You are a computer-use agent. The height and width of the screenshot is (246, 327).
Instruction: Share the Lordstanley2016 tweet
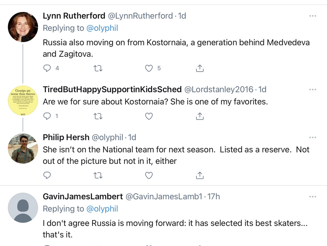tap(200, 116)
